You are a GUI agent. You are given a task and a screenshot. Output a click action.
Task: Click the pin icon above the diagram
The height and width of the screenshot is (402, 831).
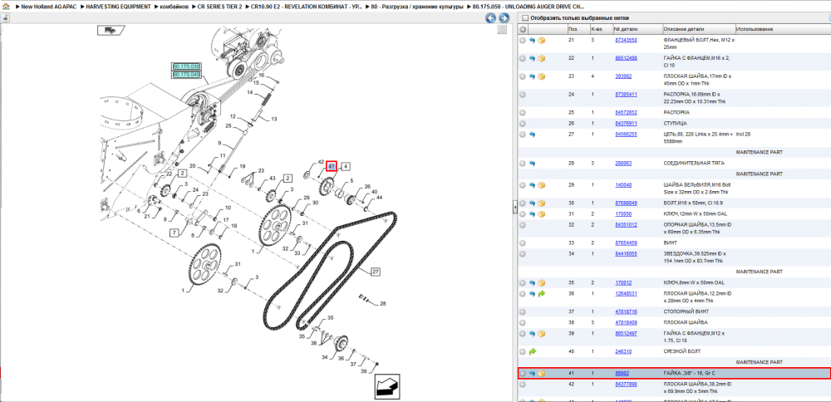(x=4, y=17)
